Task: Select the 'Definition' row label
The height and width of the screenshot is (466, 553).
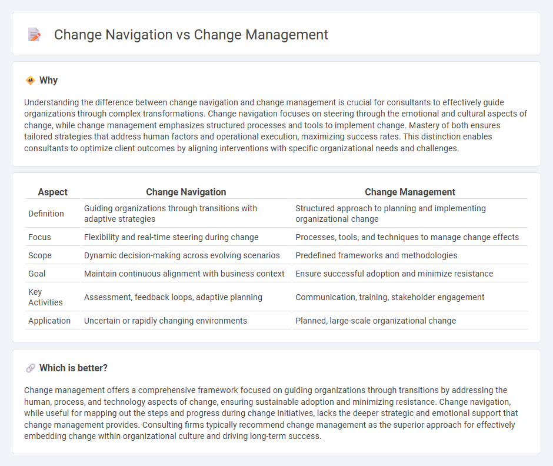Action: click(x=46, y=214)
